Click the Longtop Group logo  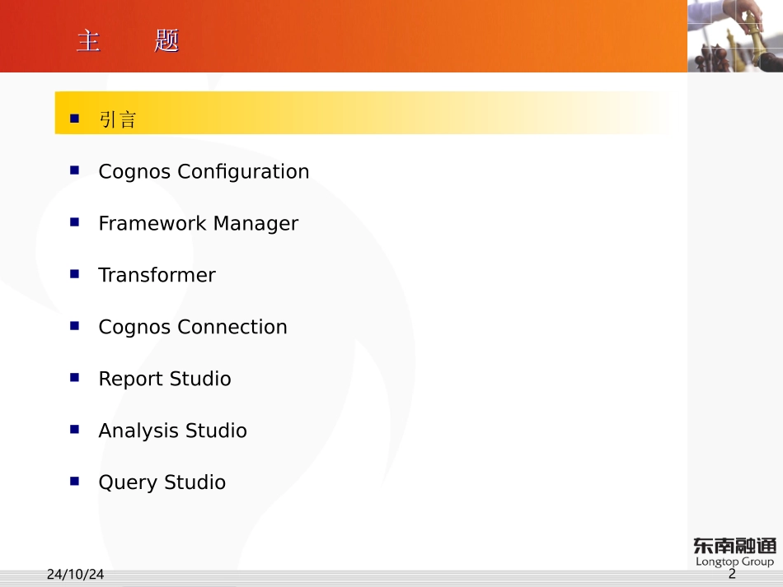(734, 552)
